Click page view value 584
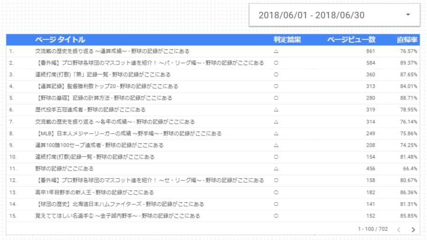This screenshot has height=240, width=427. coord(371,63)
